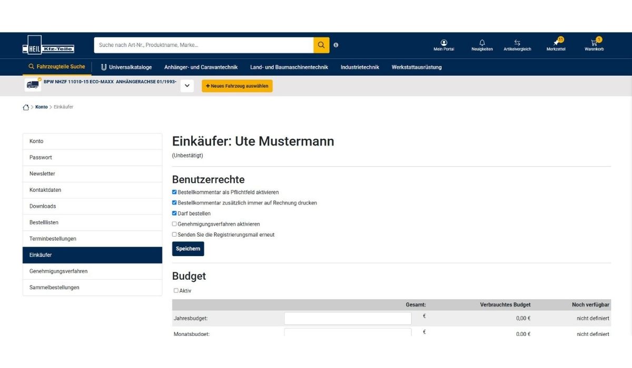Open the Universalkataloge menu
The height and width of the screenshot is (368, 632).
[x=126, y=67]
